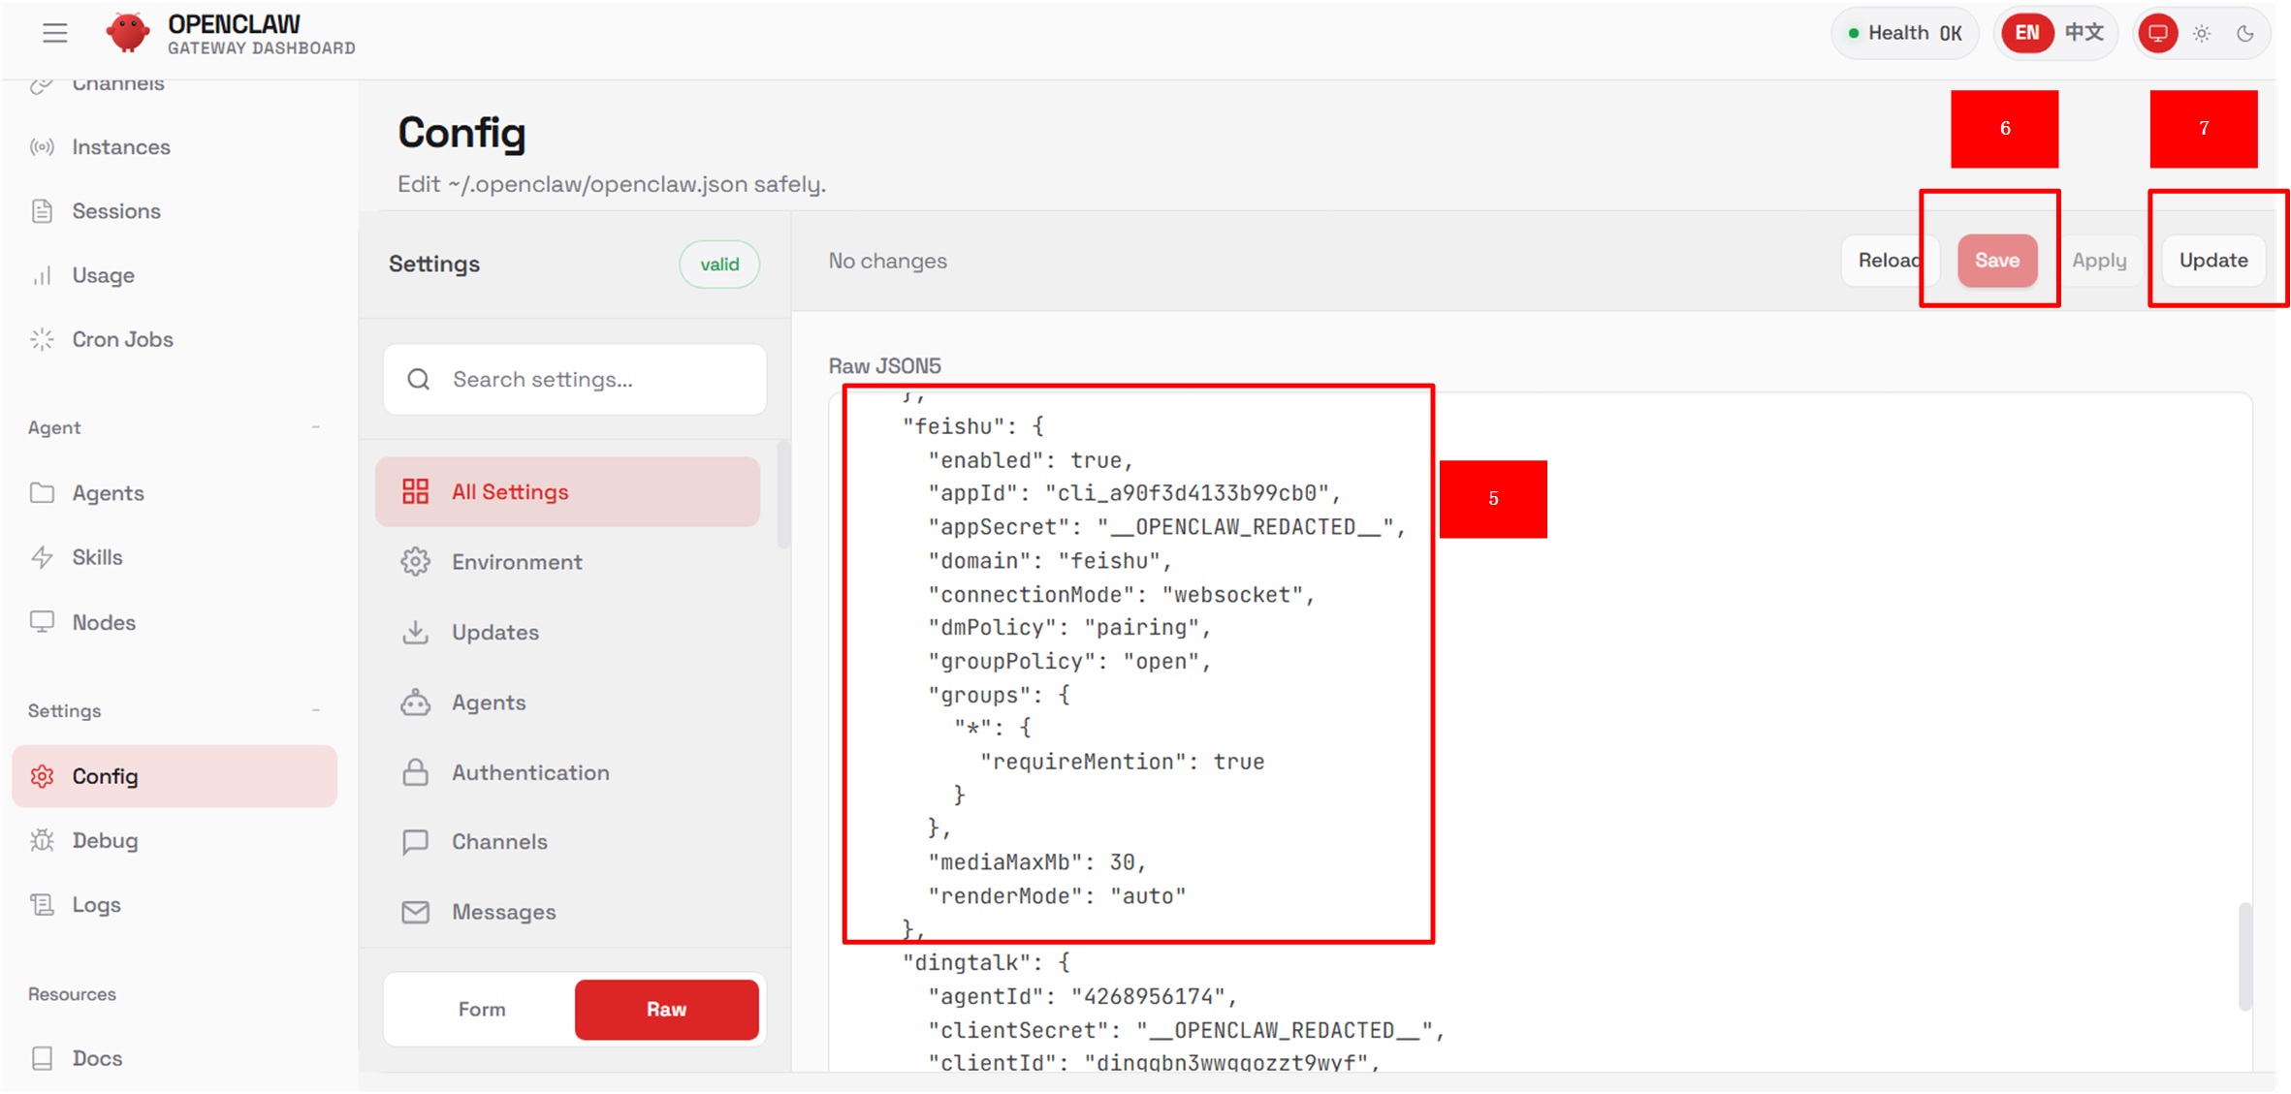
Task: Click the OpenClaw red mascot logo
Action: point(128,33)
